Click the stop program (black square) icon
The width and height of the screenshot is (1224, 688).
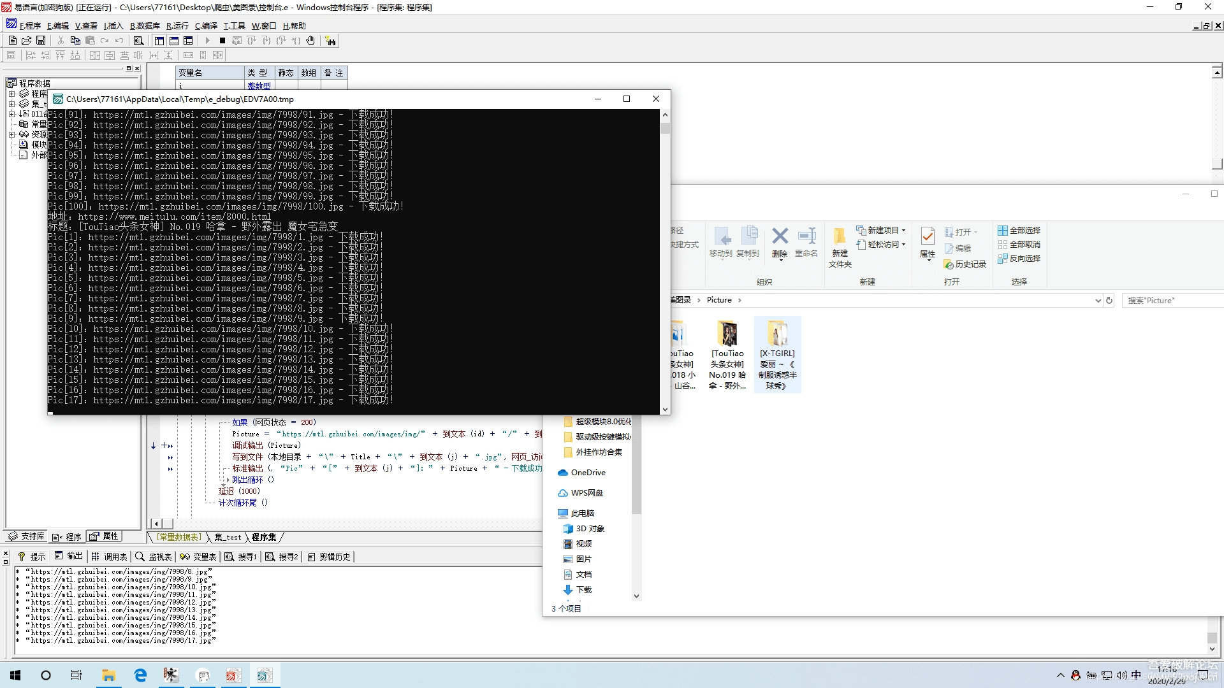(222, 41)
